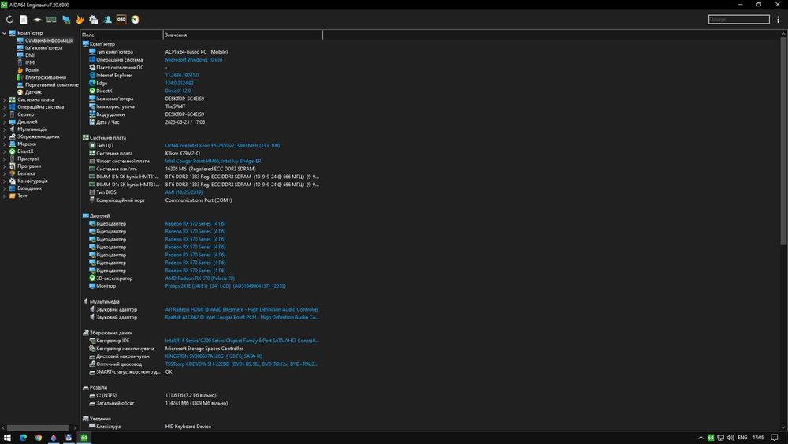
Task: Select the База даних tree item
Action: tap(29, 188)
